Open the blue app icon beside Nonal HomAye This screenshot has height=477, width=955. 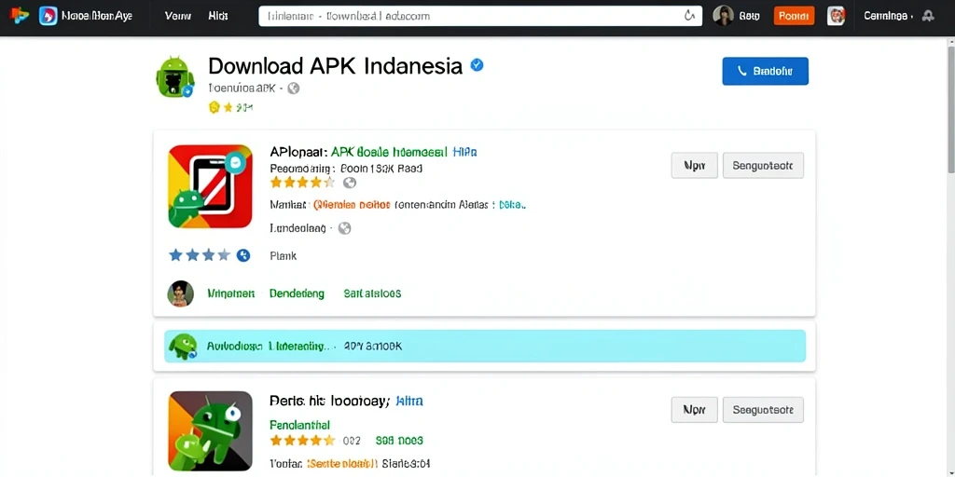click(x=48, y=16)
